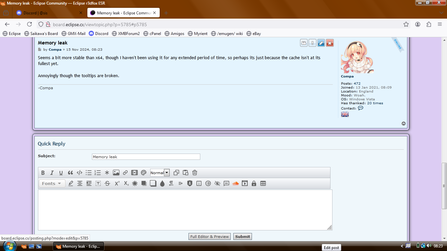
Task: Toggle italic formatting in Quick Reply
Action: (x=52, y=173)
